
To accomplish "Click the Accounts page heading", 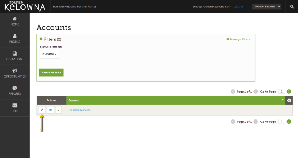I will tap(54, 27).
